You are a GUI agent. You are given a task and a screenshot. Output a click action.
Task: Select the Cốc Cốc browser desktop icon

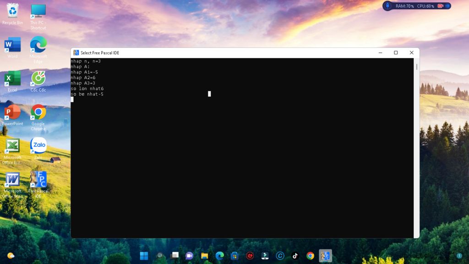pyautogui.click(x=38, y=81)
